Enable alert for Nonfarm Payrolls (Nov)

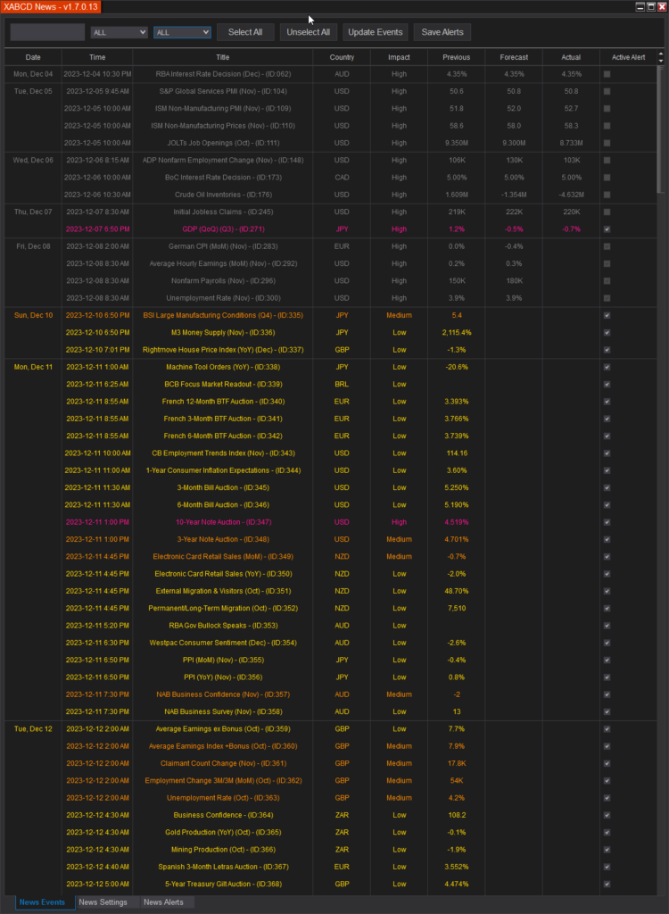[607, 281]
